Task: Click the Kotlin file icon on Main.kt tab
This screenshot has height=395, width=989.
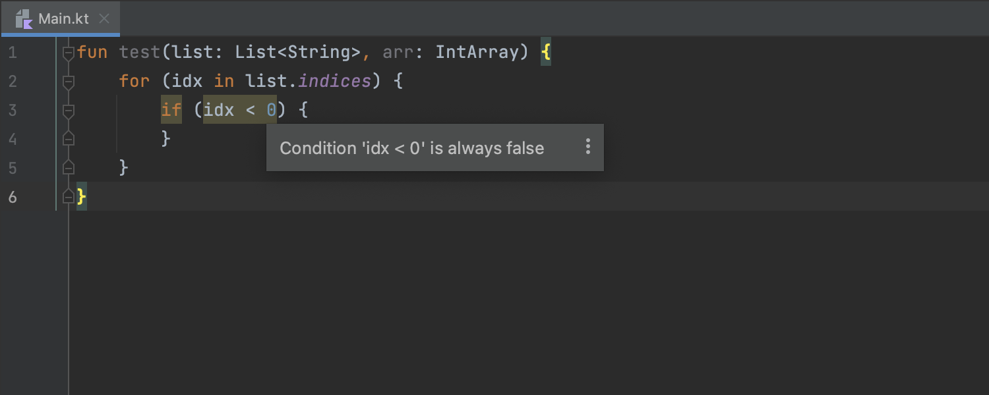Action: (x=24, y=18)
